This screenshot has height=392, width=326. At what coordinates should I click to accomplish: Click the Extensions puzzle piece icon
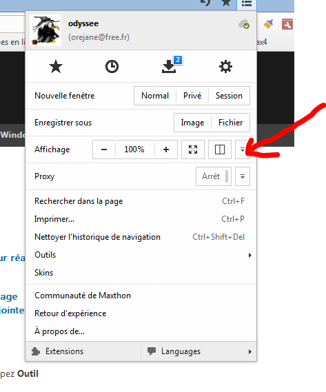tap(36, 351)
